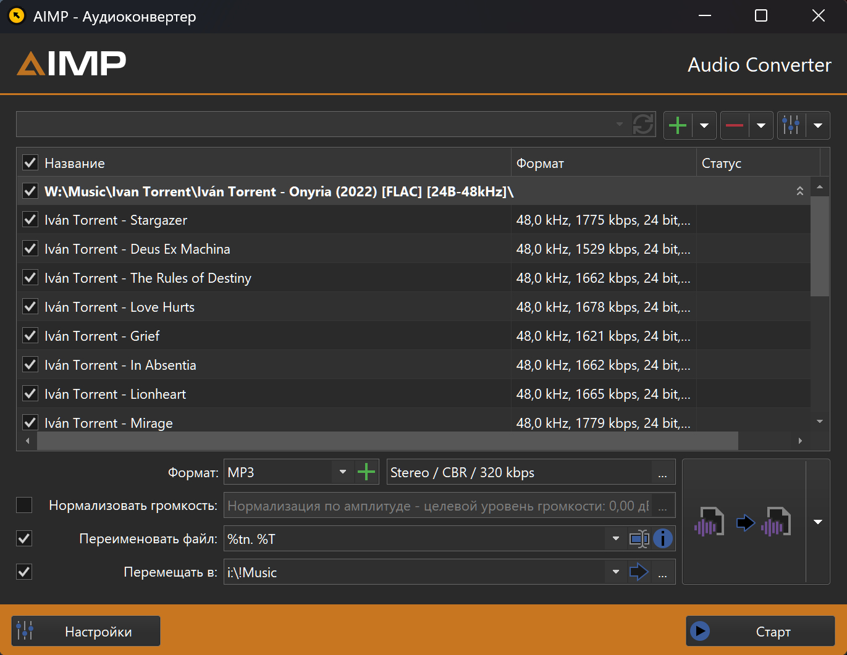The width and height of the screenshot is (847, 655).
Task: Uncheck Iván Torrent - Lionheart
Action: pos(30,393)
